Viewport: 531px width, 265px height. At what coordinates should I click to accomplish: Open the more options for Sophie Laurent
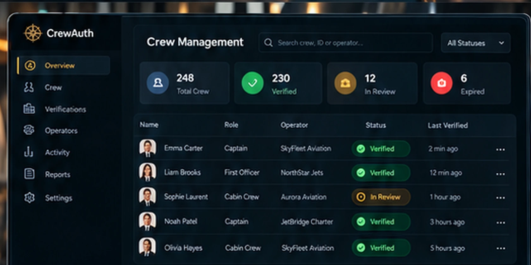click(500, 198)
